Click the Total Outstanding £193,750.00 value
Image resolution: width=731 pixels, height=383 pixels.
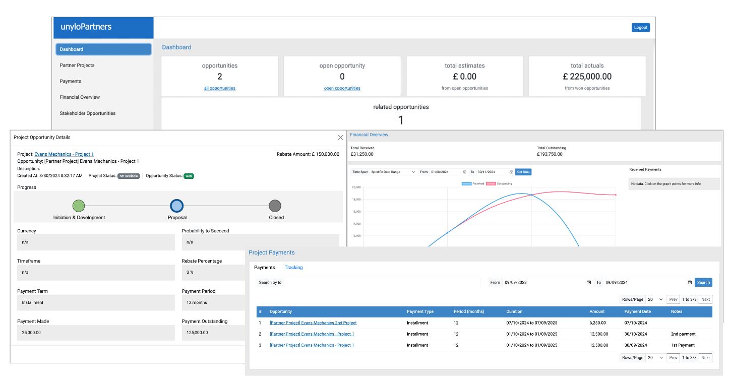tap(550, 154)
